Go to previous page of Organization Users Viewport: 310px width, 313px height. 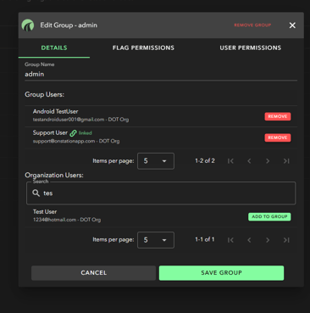pyautogui.click(x=249, y=240)
